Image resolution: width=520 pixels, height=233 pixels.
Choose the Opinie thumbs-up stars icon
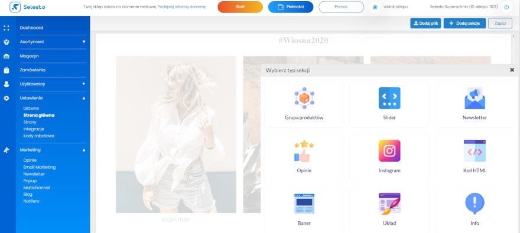pyautogui.click(x=304, y=151)
